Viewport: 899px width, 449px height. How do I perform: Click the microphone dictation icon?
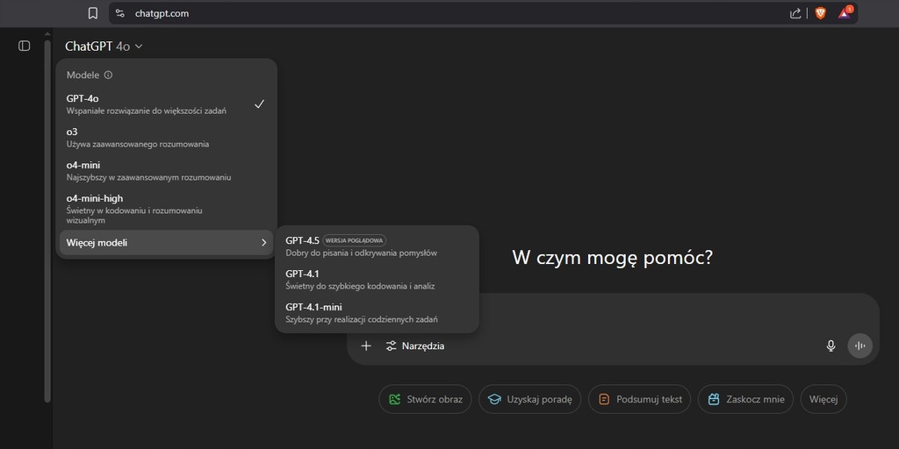pyautogui.click(x=831, y=346)
